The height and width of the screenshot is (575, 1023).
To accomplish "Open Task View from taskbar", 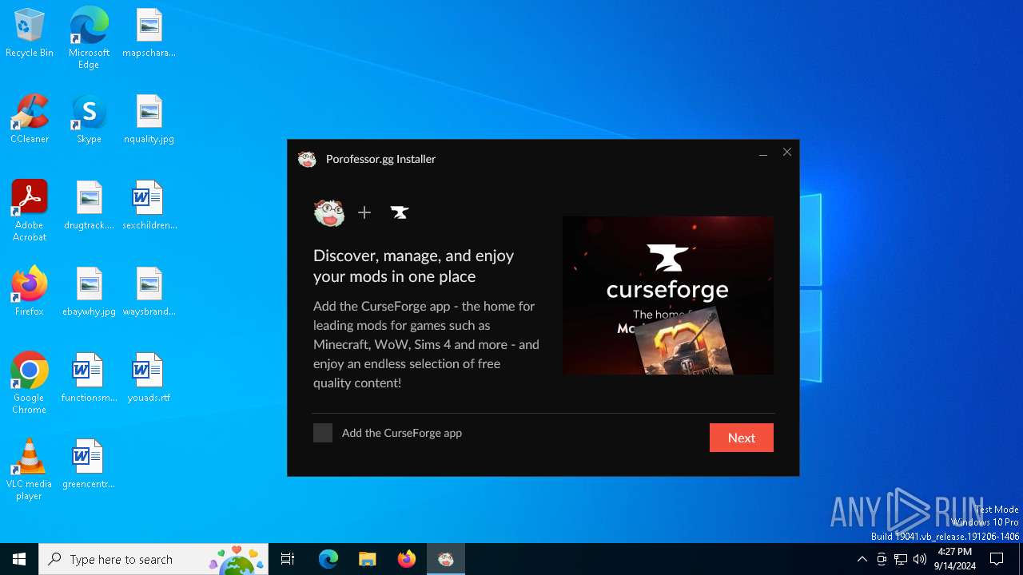I will coord(288,559).
